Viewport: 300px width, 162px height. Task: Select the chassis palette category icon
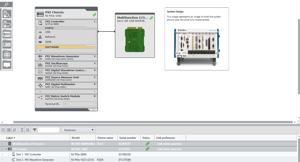7,34
